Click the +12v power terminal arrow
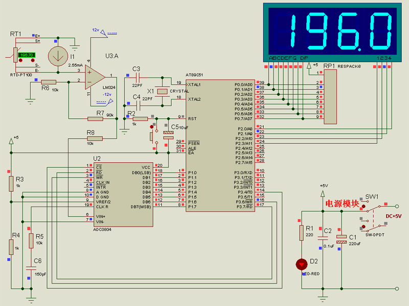Image resolution: width=409 pixels, height=306 pixels. pyautogui.click(x=104, y=33)
